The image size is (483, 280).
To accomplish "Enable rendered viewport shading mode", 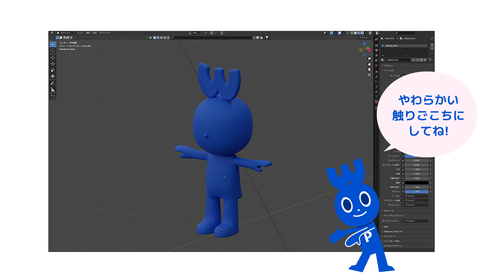I will (362, 33).
